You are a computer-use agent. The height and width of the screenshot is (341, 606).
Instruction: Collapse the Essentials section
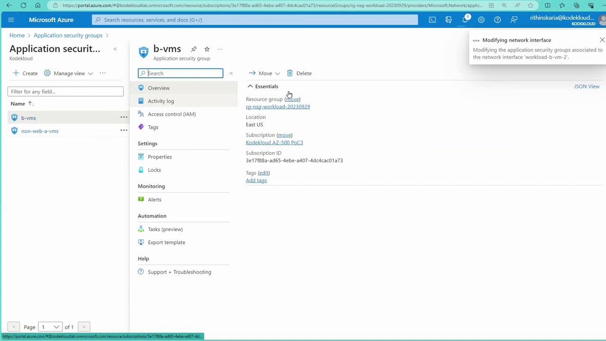click(x=263, y=86)
